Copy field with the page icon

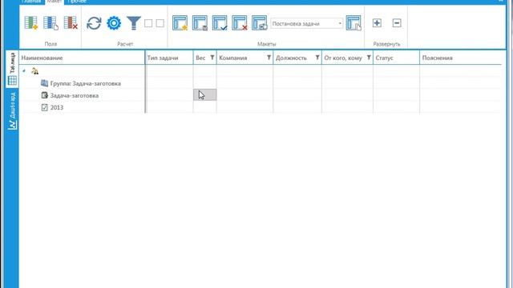coord(50,23)
